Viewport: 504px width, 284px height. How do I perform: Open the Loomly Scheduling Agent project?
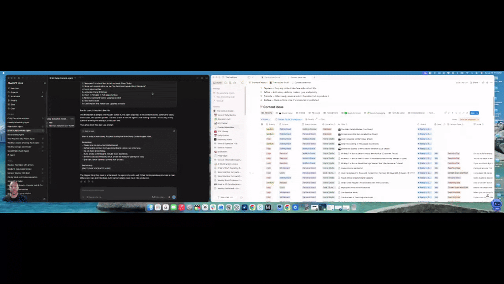[18, 122]
